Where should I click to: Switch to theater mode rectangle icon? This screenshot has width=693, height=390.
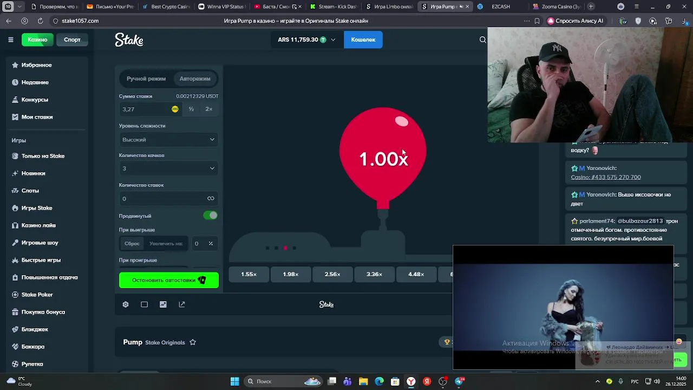(x=145, y=304)
